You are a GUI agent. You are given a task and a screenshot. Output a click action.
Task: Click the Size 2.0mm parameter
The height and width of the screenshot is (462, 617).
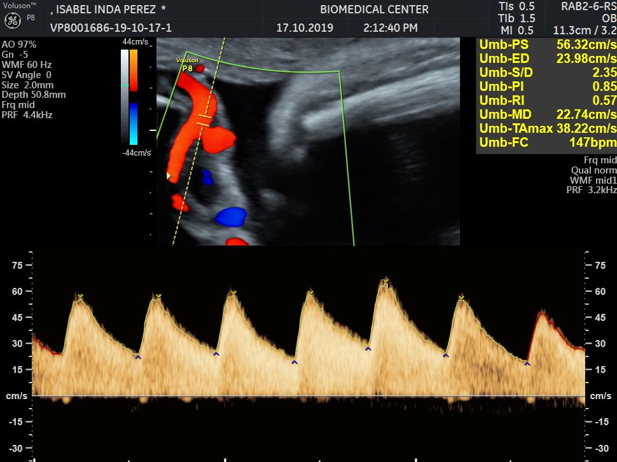tap(27, 85)
